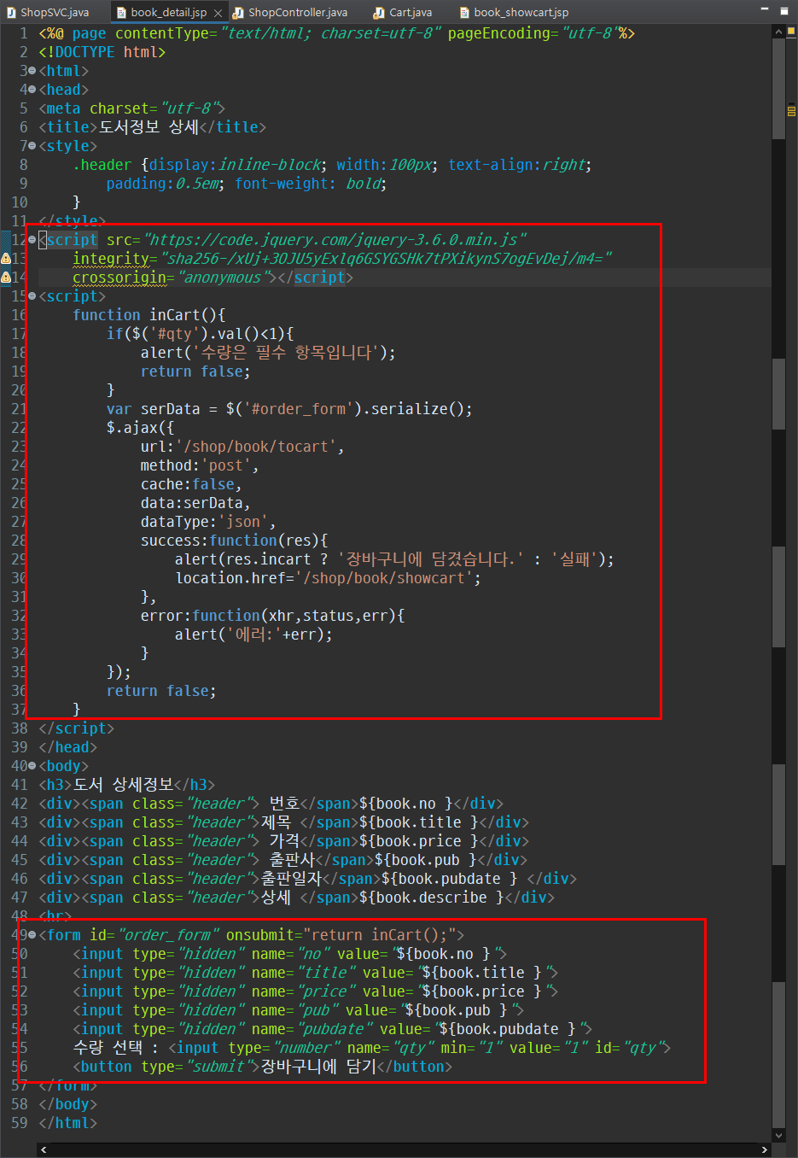
Task: Click the '수량 선택' label on line 55
Action: pos(108,1048)
